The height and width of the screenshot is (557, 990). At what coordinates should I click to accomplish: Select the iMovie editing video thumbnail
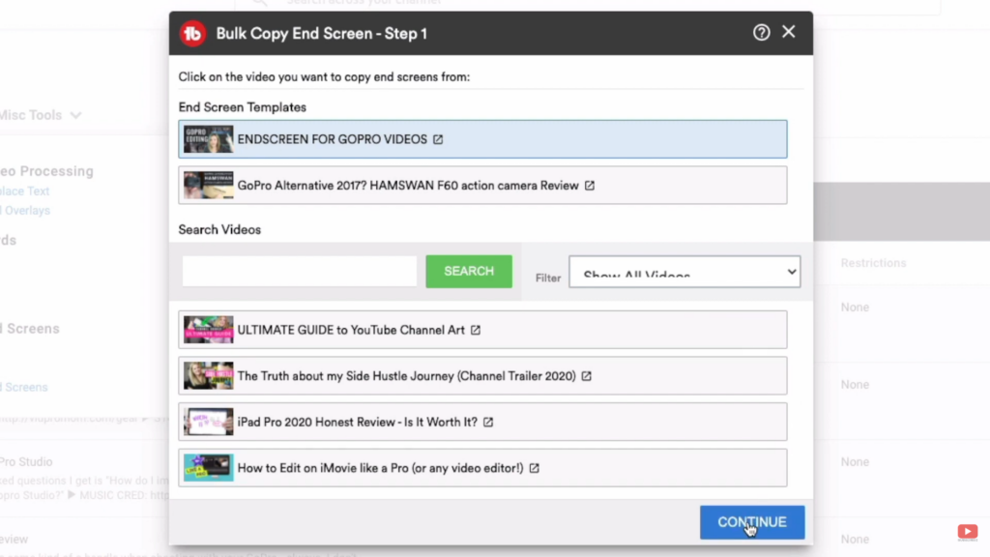click(209, 468)
